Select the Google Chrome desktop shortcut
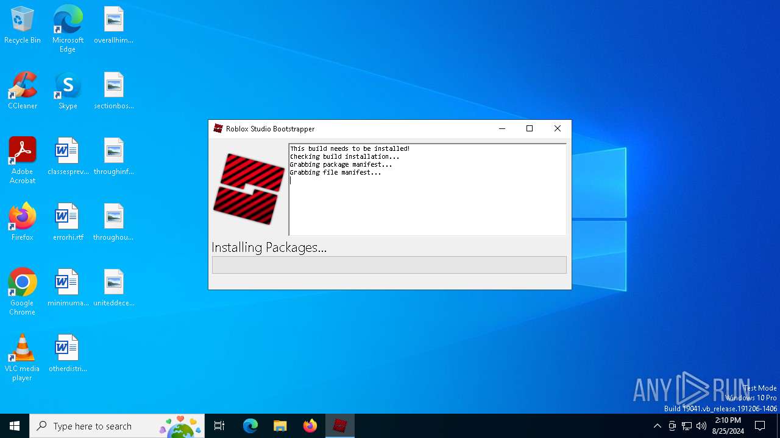 (23, 292)
